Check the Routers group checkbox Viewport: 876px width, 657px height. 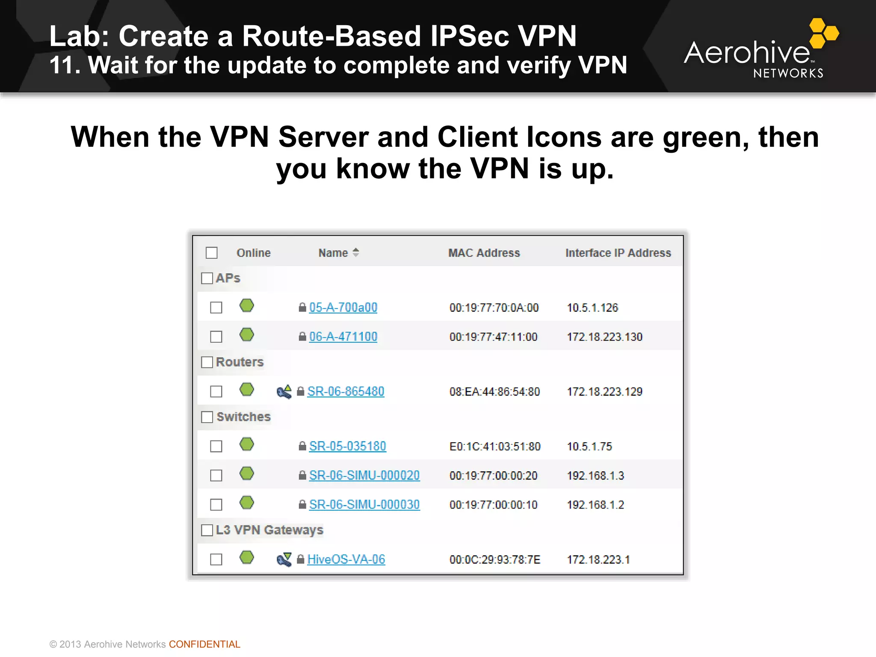pyautogui.click(x=207, y=362)
